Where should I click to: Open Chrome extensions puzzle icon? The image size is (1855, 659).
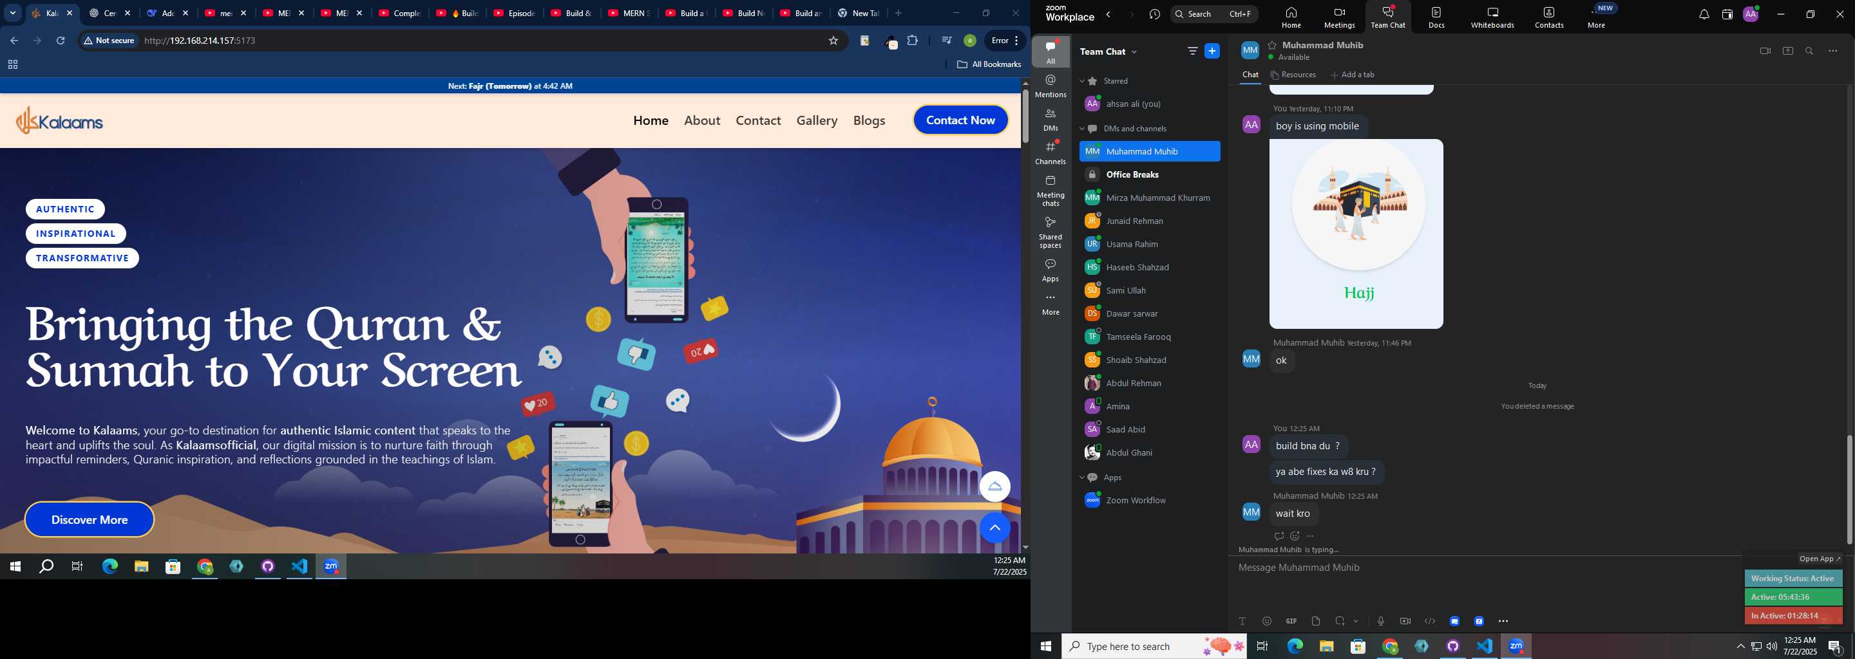coord(913,41)
